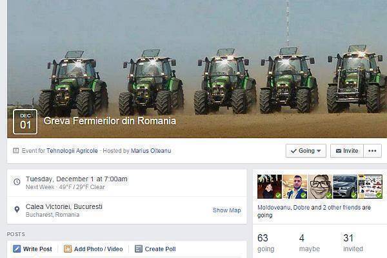Click the location pin icon

[17, 210]
